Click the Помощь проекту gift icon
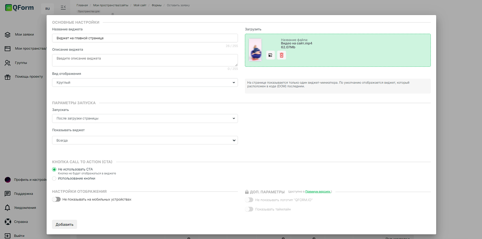Viewport: 482px width, 239px height. (8, 77)
